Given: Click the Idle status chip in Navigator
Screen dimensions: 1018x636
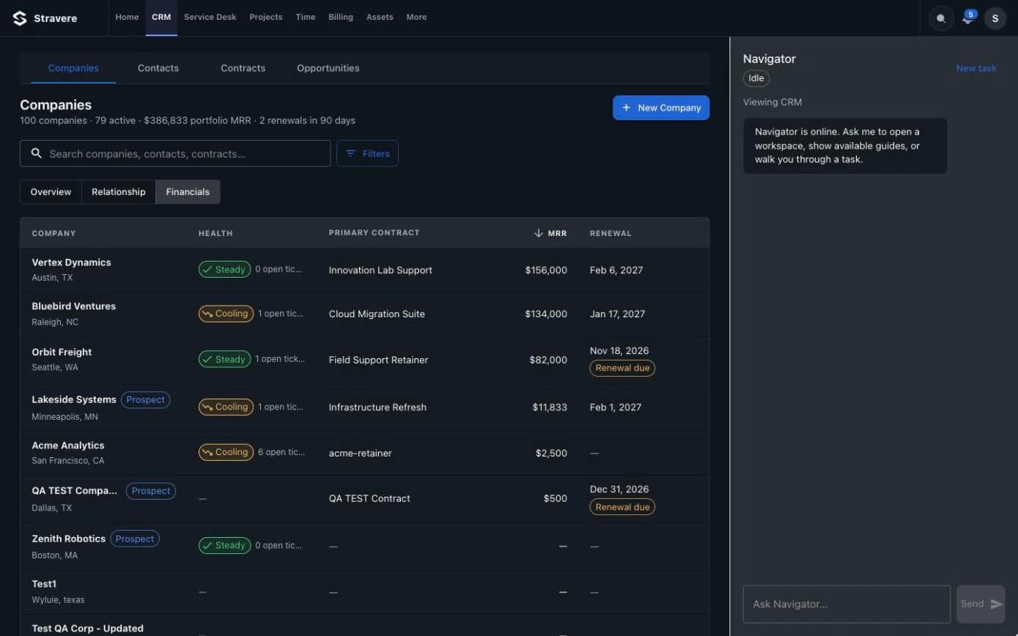Looking at the screenshot, I should pos(756,78).
